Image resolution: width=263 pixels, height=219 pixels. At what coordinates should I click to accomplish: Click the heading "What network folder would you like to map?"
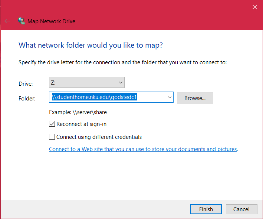point(91,45)
